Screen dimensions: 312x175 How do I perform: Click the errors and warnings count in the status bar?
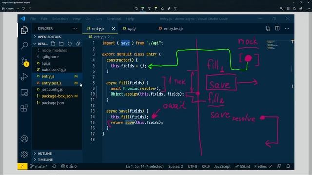point(69,166)
